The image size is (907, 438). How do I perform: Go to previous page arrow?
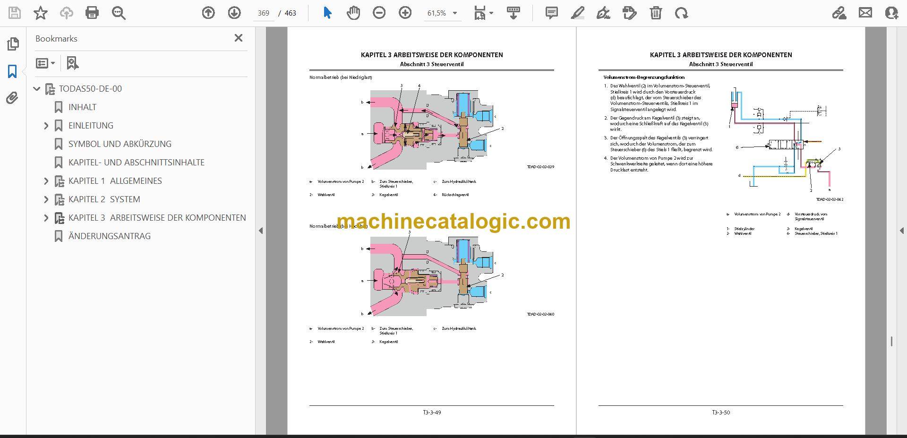208,13
